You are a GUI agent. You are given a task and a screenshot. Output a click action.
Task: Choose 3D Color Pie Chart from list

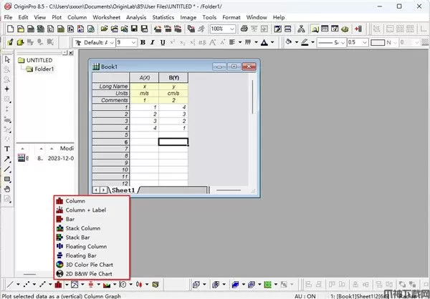[x=89, y=264]
